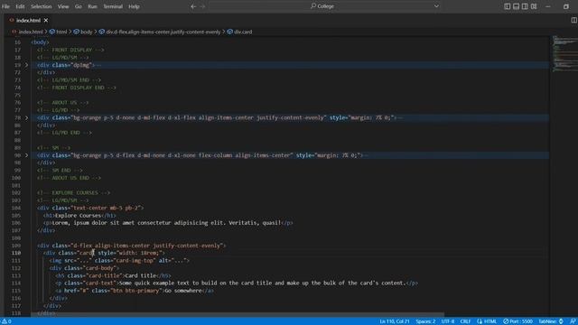Click the Go somewhere text on line 115
The width and height of the screenshot is (578, 325).
(183, 291)
